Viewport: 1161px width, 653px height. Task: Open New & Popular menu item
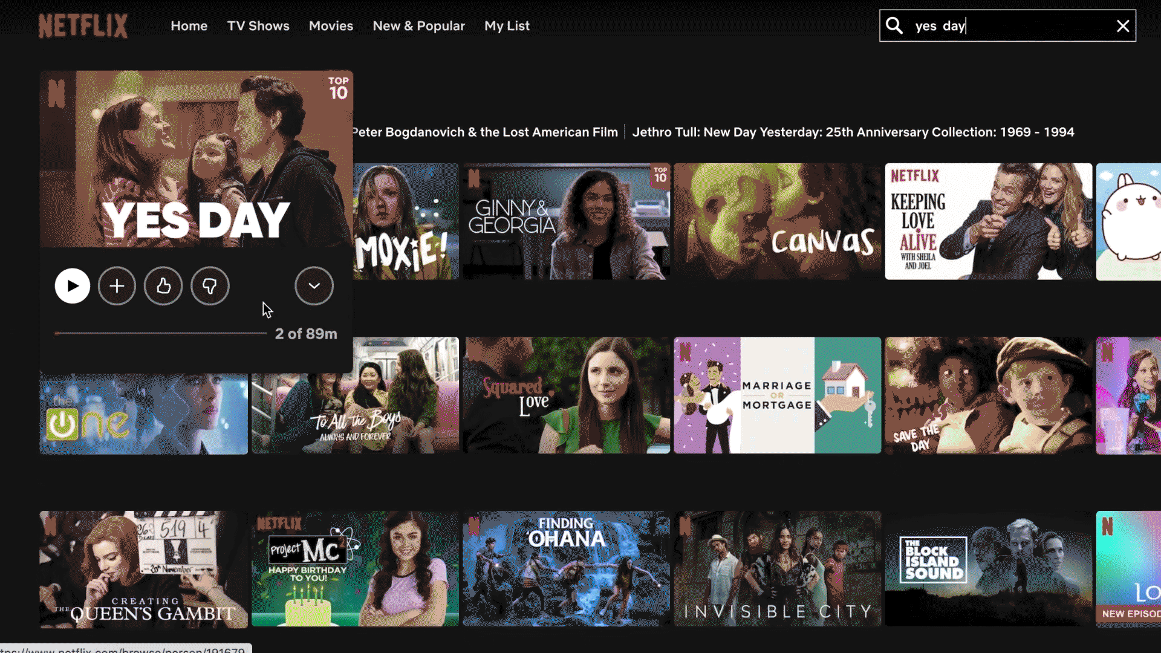[x=418, y=26]
